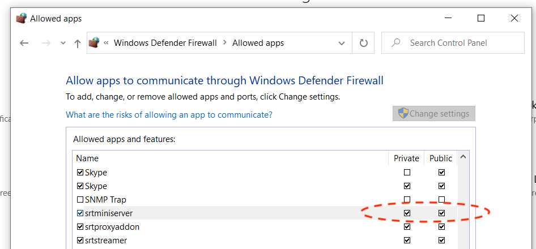
Task: Click the Allowed apps title bar icon
Action: coord(21,18)
